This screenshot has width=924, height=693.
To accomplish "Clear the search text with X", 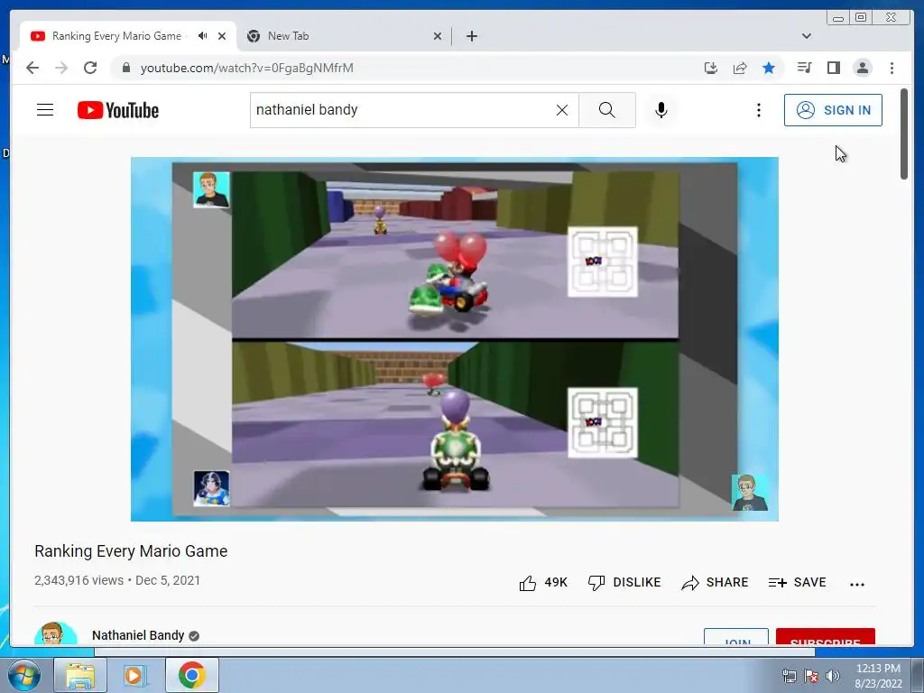I will click(x=562, y=110).
